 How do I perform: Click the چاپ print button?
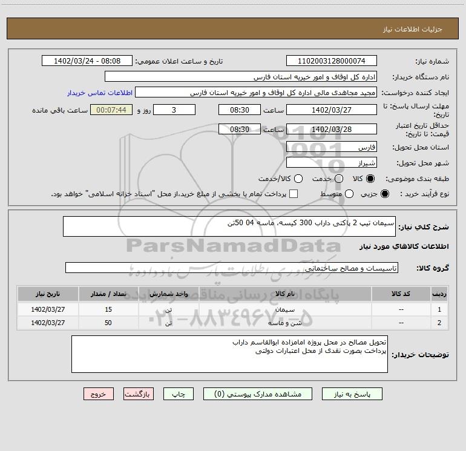coord(179,394)
